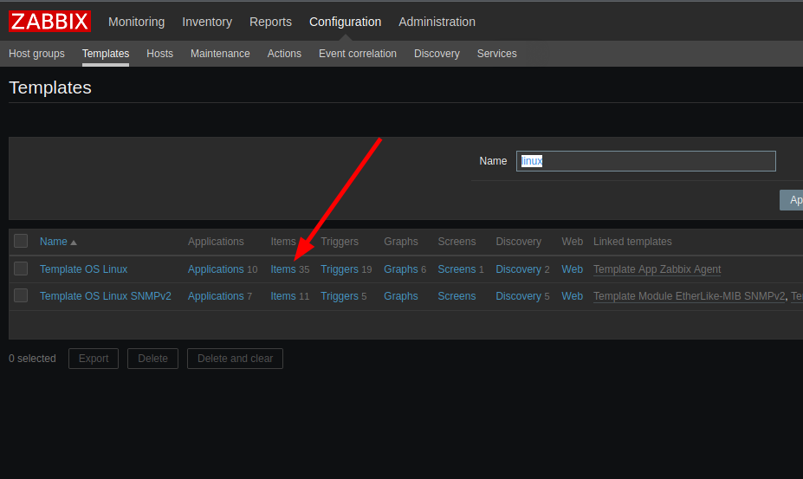Screen dimensions: 803x479
Task: Switch to Maintenance tab
Action: click(x=220, y=54)
